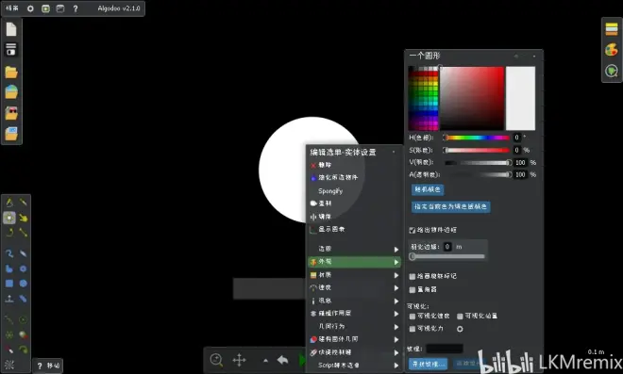Viewport: 623px width, 374px height.
Task: Select the highlighted Move tool
Action: [x=9, y=218]
